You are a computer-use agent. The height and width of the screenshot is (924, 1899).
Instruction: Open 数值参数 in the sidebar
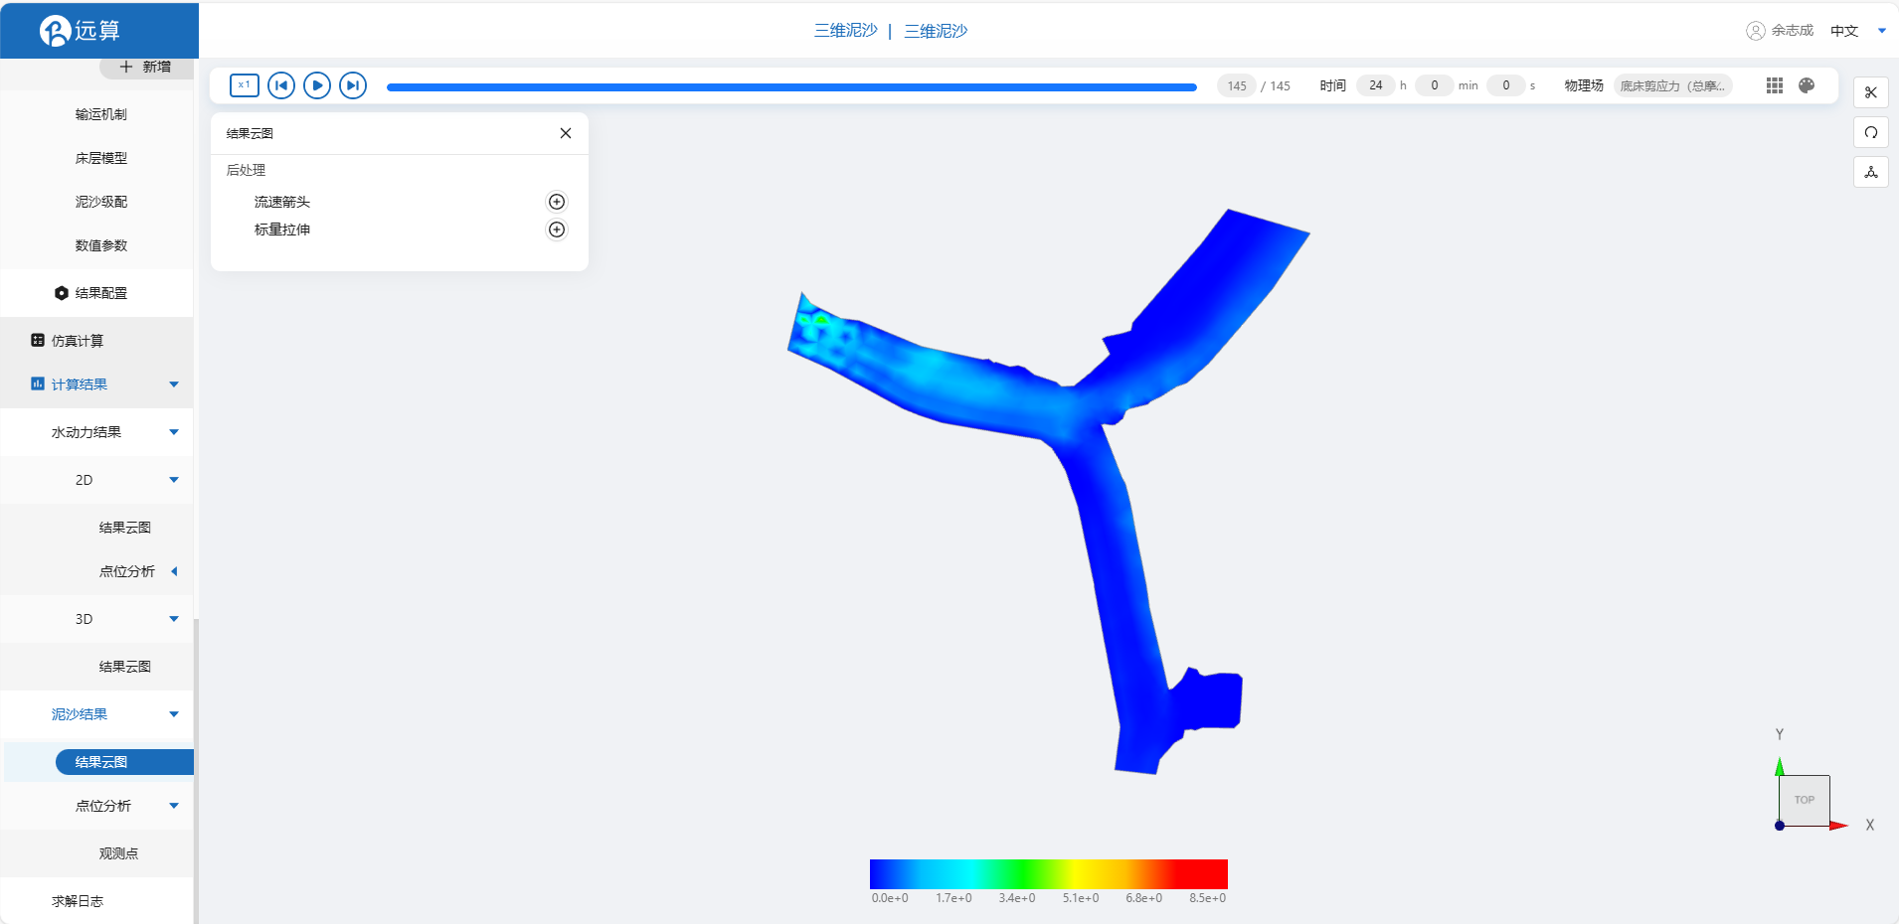click(x=101, y=245)
